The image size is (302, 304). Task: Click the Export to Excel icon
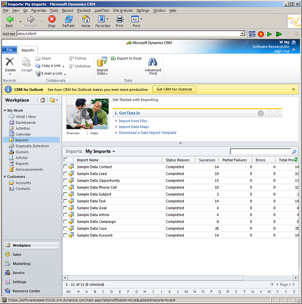click(113, 58)
